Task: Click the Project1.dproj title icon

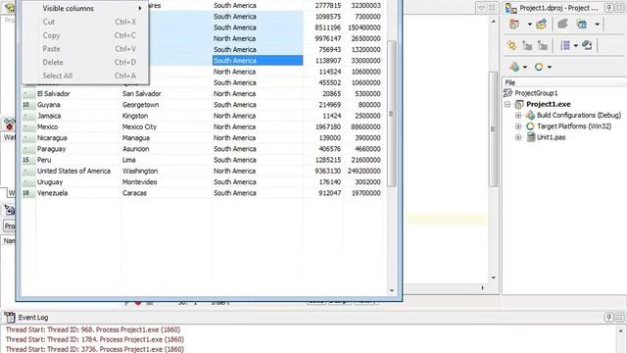Action: tap(510, 8)
